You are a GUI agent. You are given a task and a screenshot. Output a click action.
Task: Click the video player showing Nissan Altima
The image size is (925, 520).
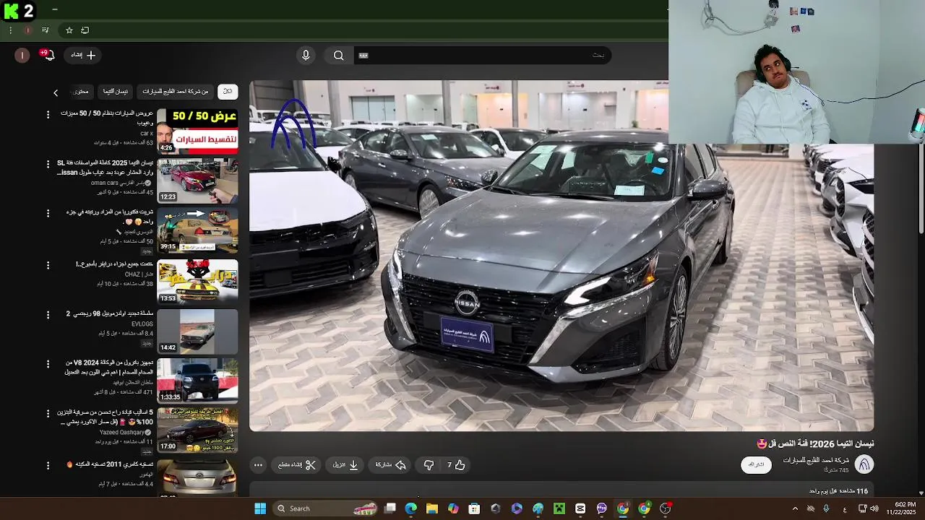562,256
